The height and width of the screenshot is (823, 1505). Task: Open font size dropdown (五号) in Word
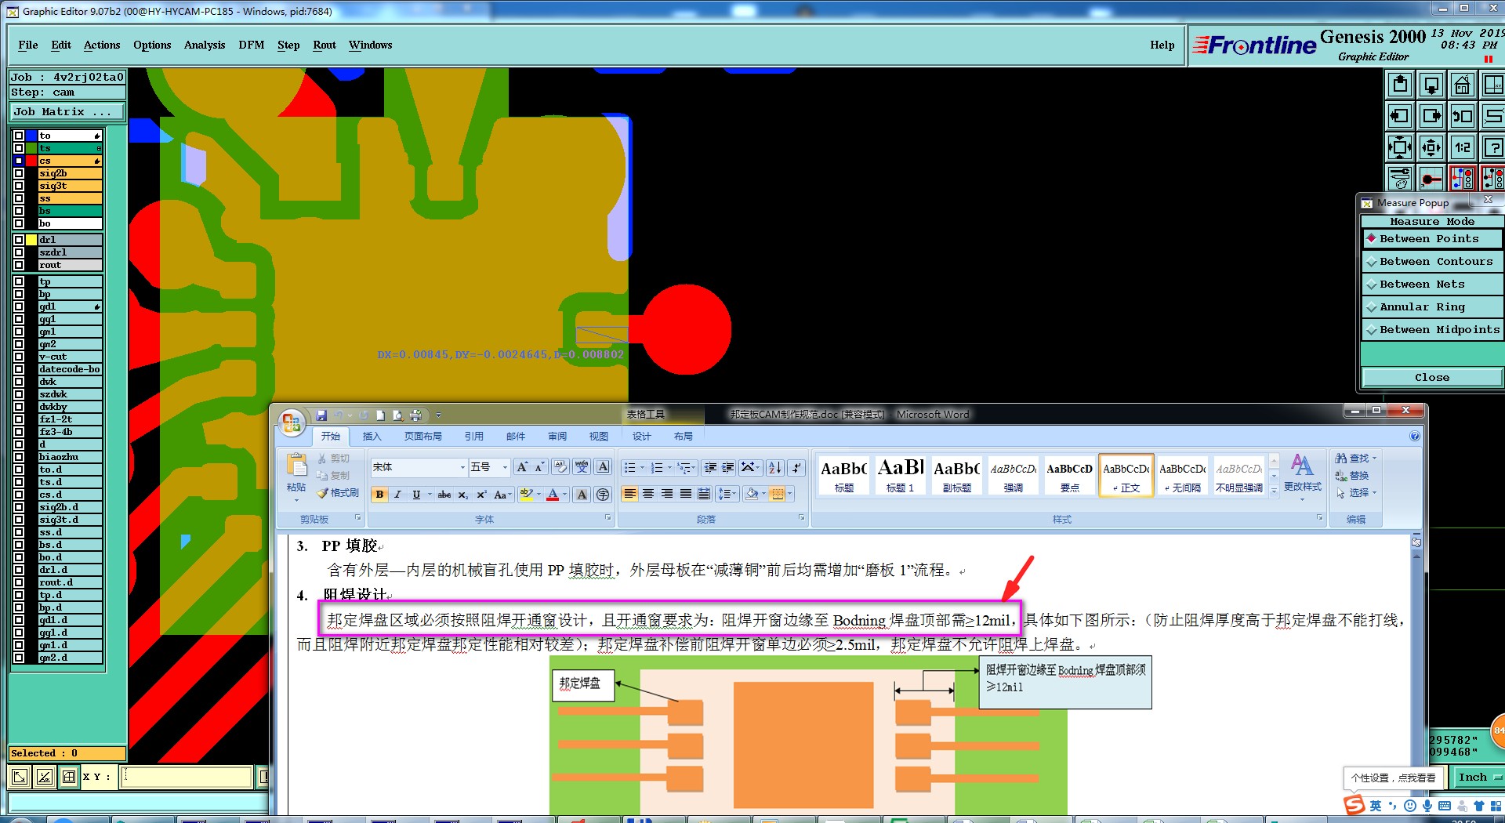[505, 468]
